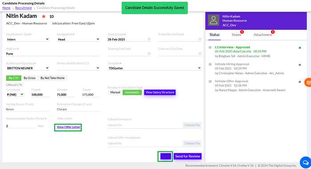The height and width of the screenshot is (169, 311).
Task: Open the Attachment tab
Action: pyautogui.click(x=263, y=35)
